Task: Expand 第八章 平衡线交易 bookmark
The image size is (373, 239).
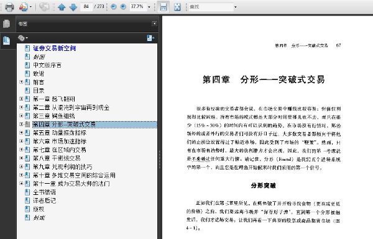Action: 21,158
